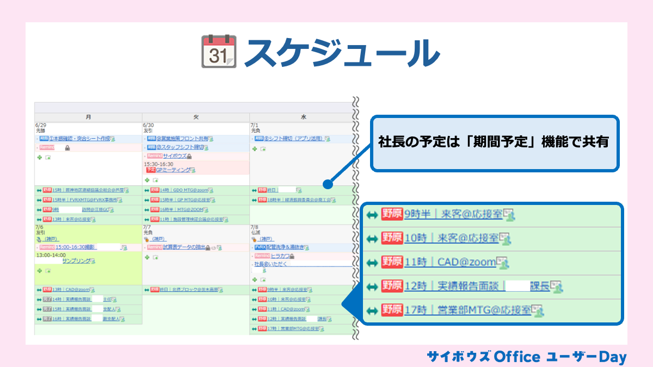The image size is (653, 367).
Task: Click the comment icon after ①本振確認・突合シート作成
Action: [113, 139]
